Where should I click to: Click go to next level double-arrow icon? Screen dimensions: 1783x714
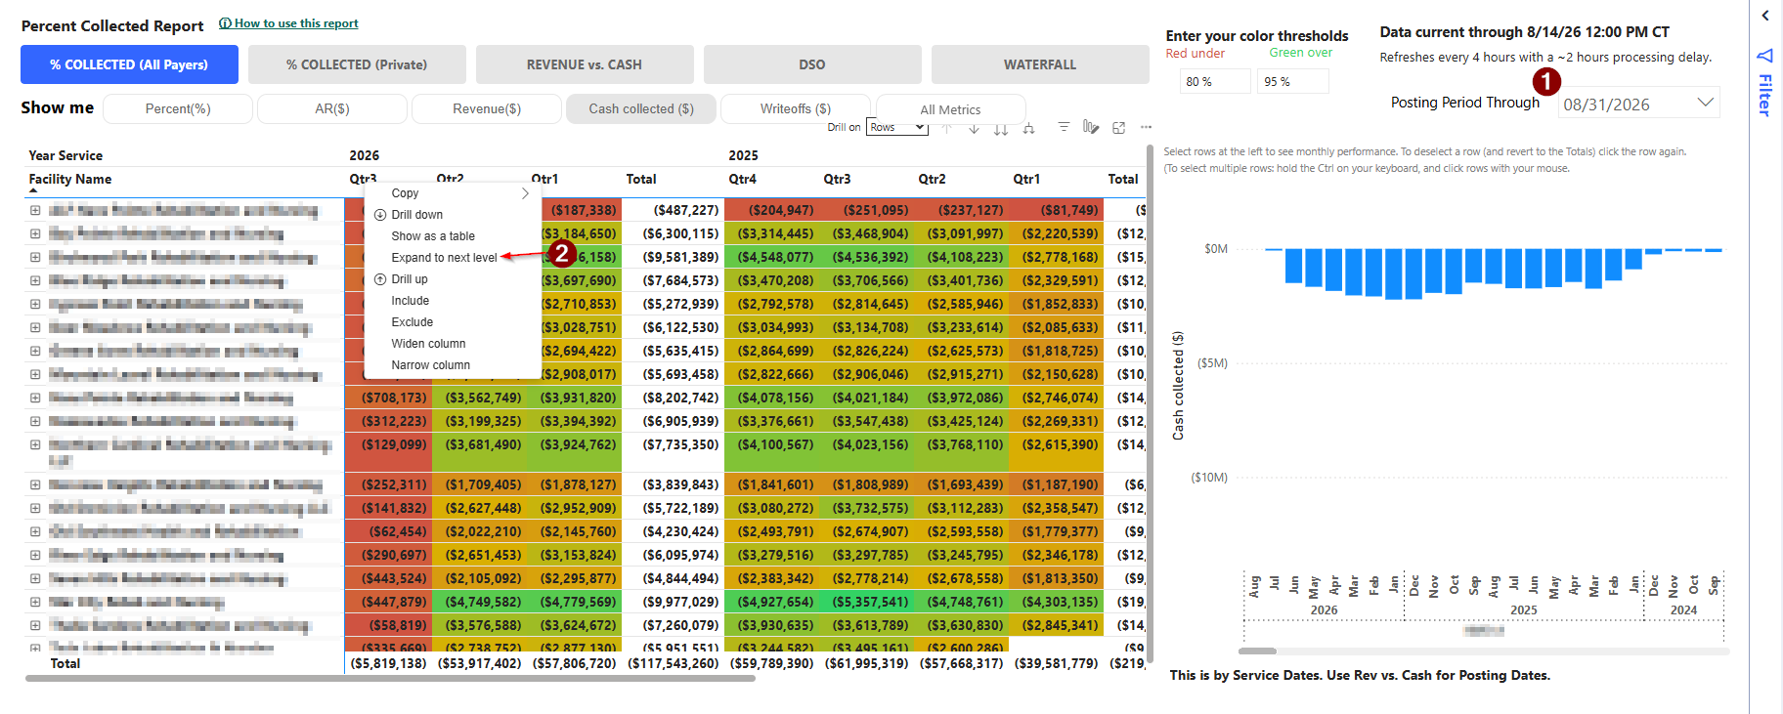pyautogui.click(x=1001, y=128)
